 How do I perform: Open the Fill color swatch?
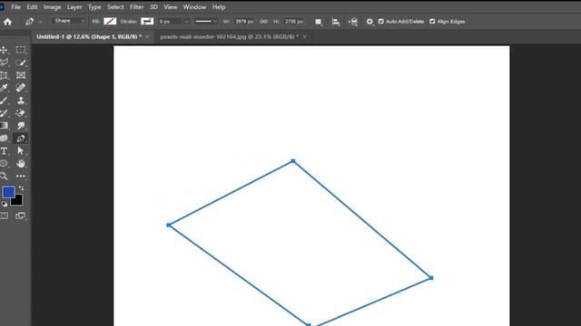110,22
